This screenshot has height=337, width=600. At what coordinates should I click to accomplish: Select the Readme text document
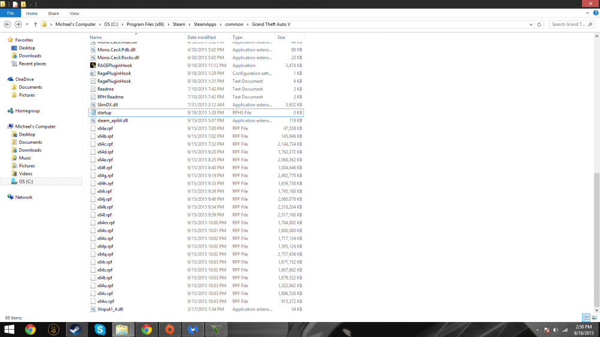tap(196, 89)
